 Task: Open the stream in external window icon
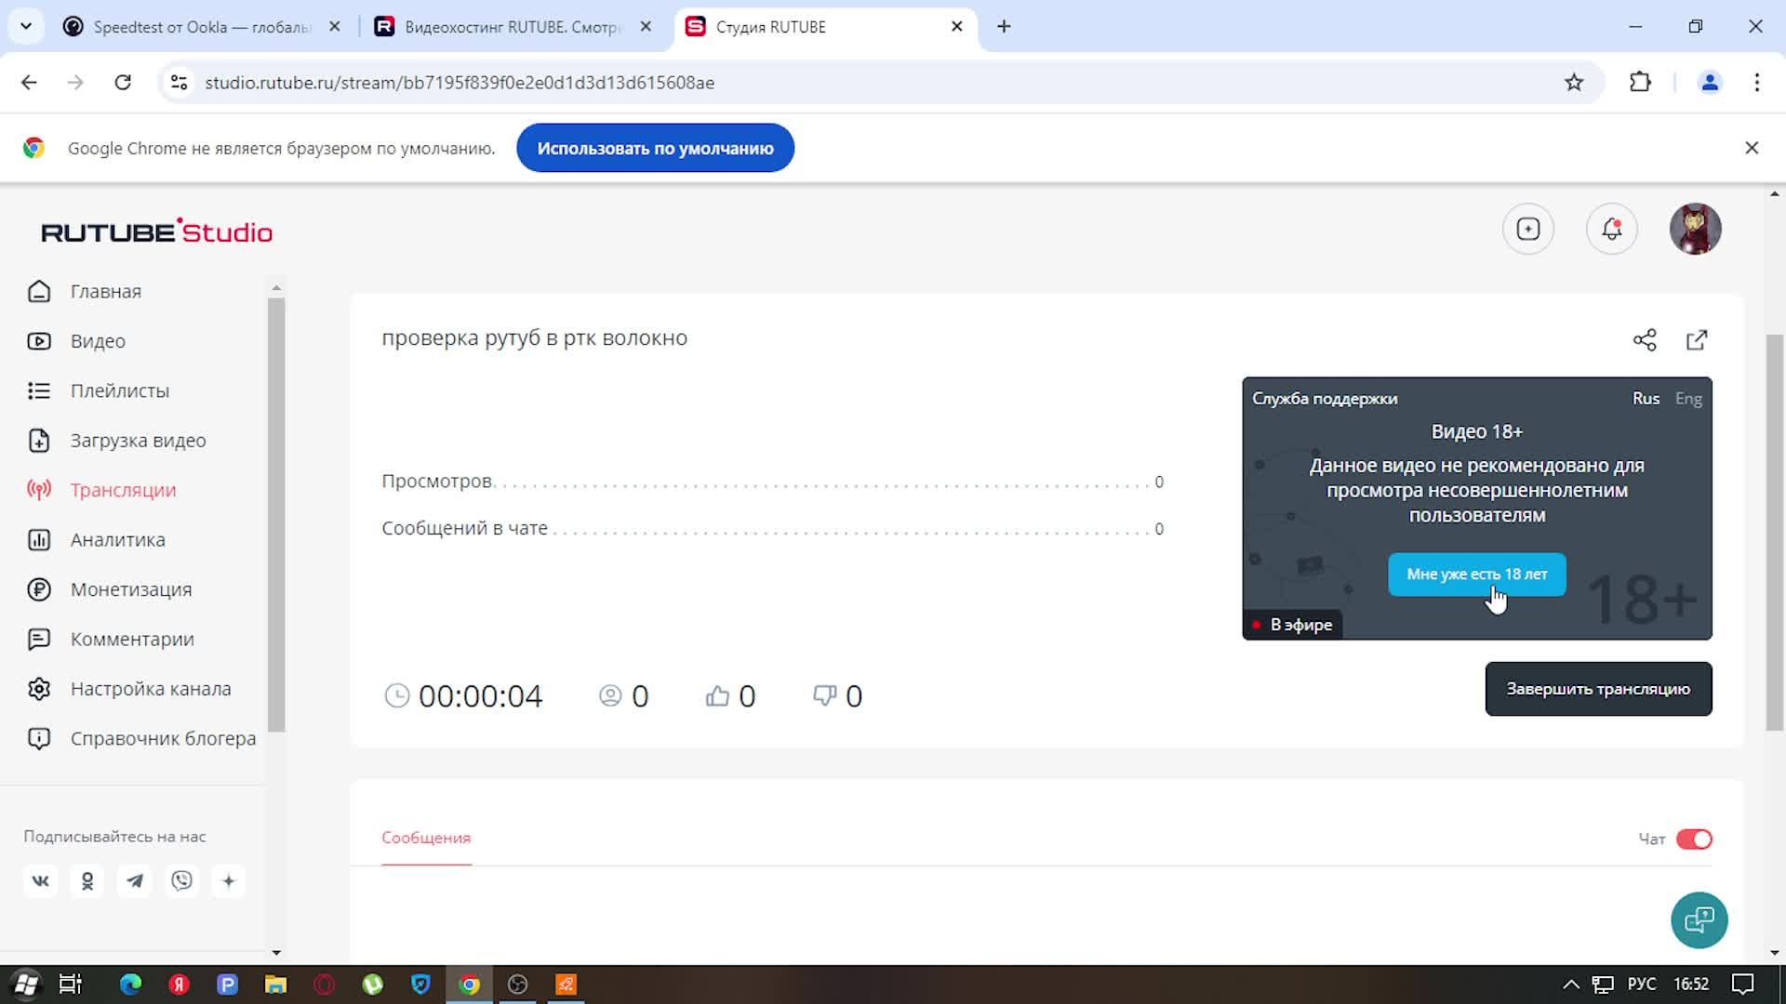point(1696,340)
